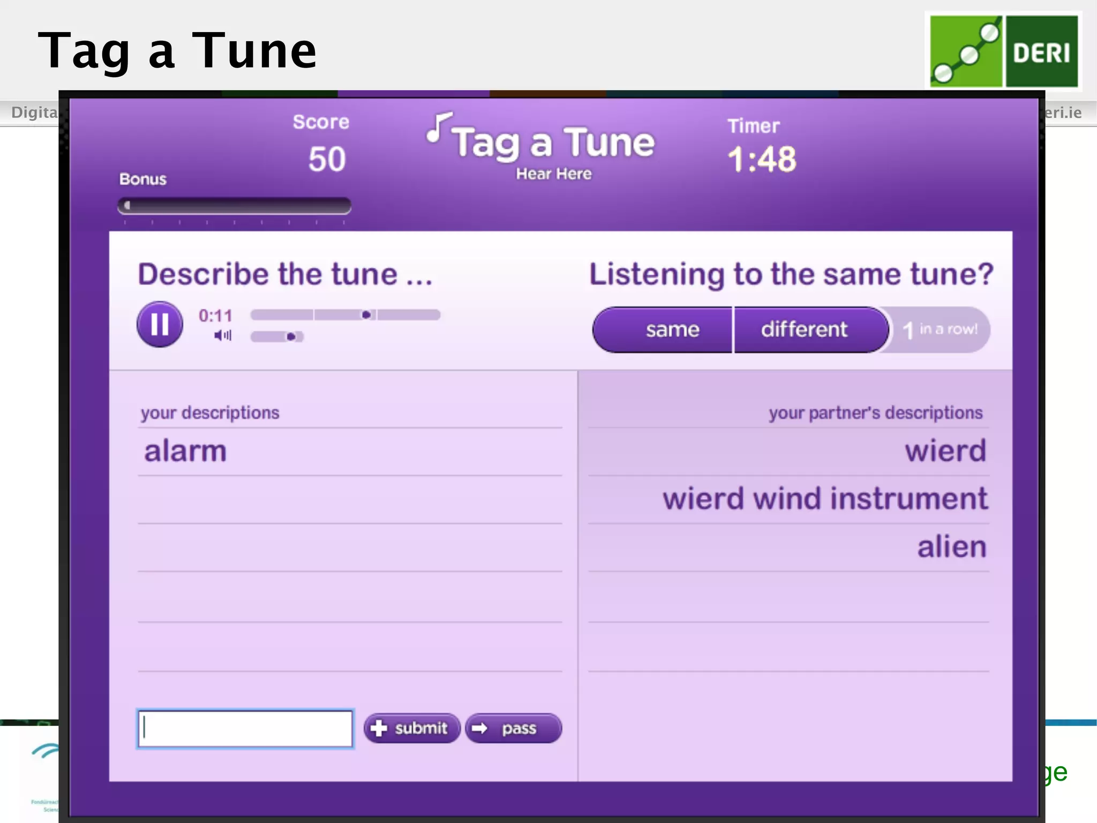Click the 'alarm' description entry
The height and width of the screenshot is (823, 1097).
tap(185, 451)
